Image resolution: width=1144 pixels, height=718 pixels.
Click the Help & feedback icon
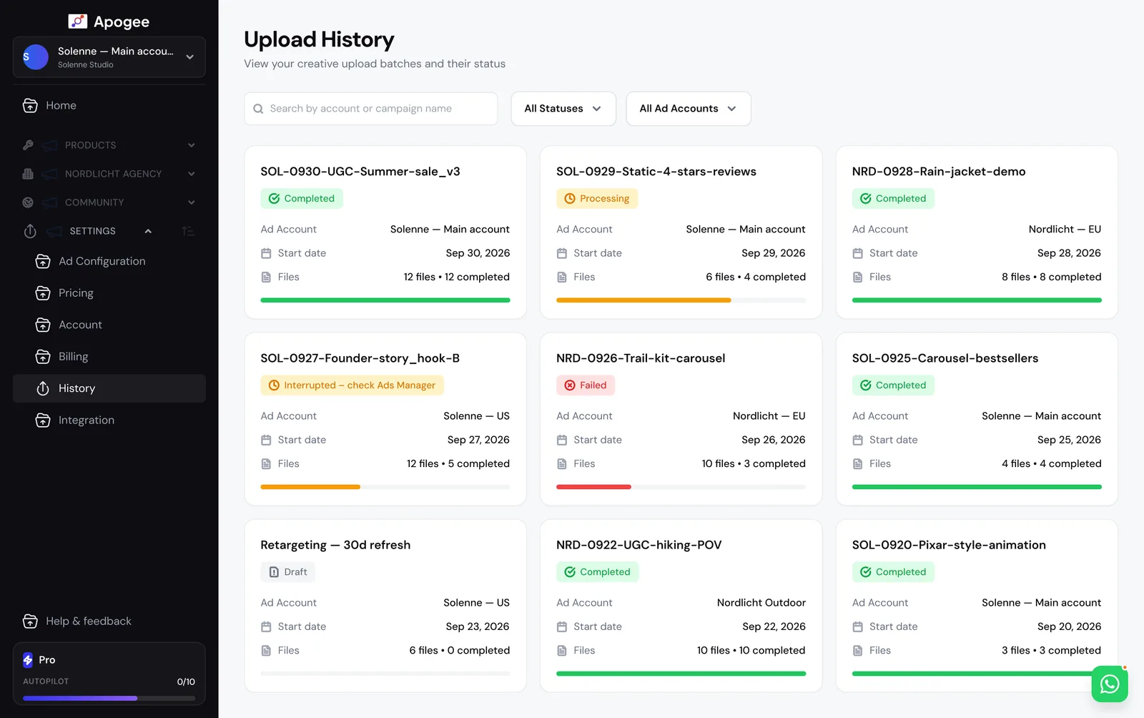(x=30, y=621)
